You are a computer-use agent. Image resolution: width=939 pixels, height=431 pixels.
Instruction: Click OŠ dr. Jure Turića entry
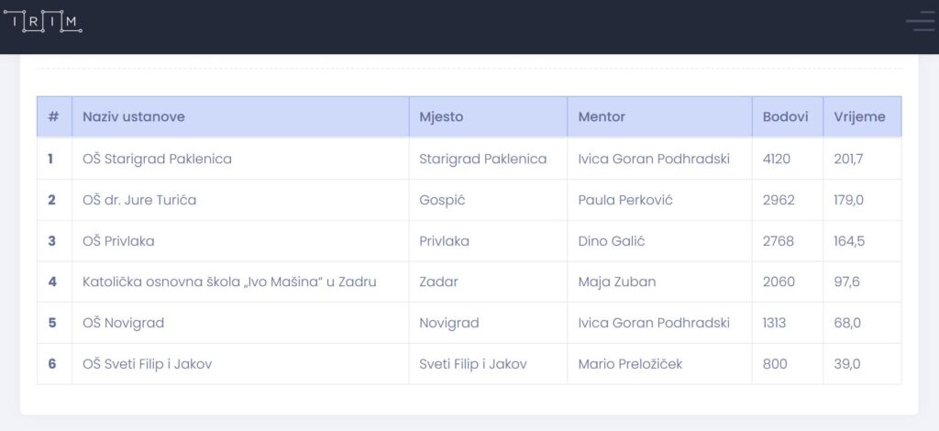coord(139,200)
